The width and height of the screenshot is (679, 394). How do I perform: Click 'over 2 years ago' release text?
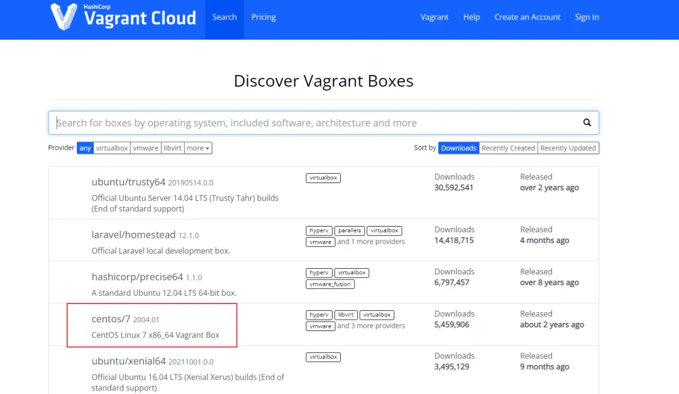[549, 188]
